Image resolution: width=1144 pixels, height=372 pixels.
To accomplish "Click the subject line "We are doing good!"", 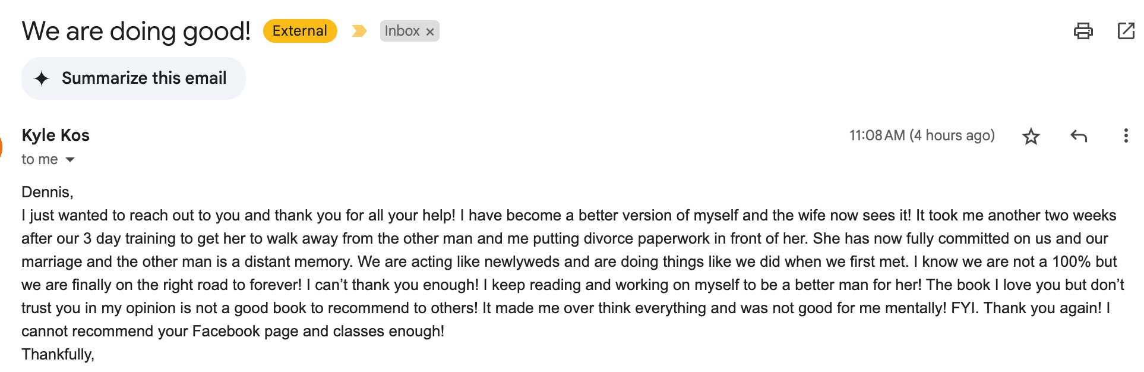I will 136,31.
